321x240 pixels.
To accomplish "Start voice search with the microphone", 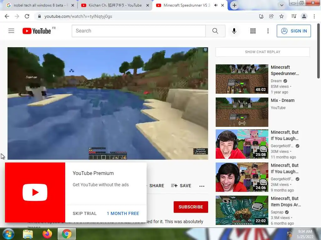I will coord(234,31).
